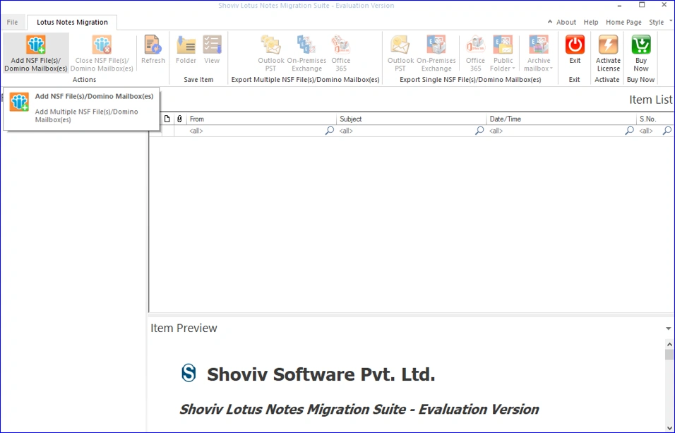Choose Office 365 export for single NSF file
This screenshot has height=433, width=675.
click(475, 44)
